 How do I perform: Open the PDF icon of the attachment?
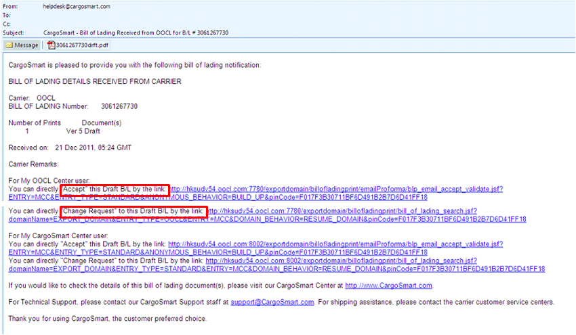click(51, 45)
